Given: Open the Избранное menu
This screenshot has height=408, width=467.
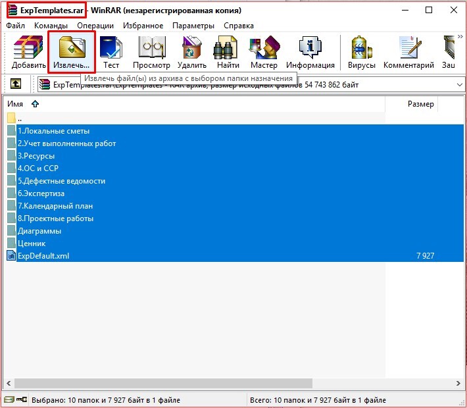Looking at the screenshot, I should tap(143, 26).
